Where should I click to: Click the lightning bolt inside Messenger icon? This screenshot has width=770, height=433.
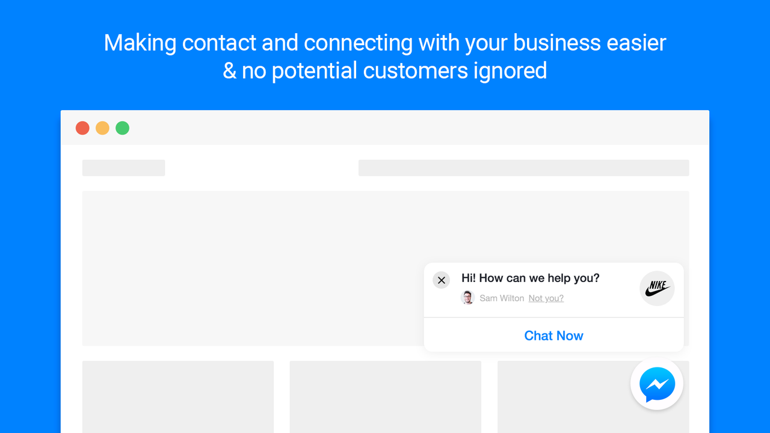pyautogui.click(x=658, y=384)
